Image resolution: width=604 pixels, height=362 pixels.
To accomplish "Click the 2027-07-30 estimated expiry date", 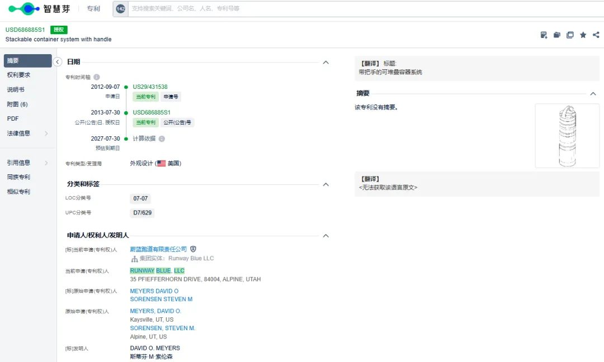I will click(x=105, y=139).
